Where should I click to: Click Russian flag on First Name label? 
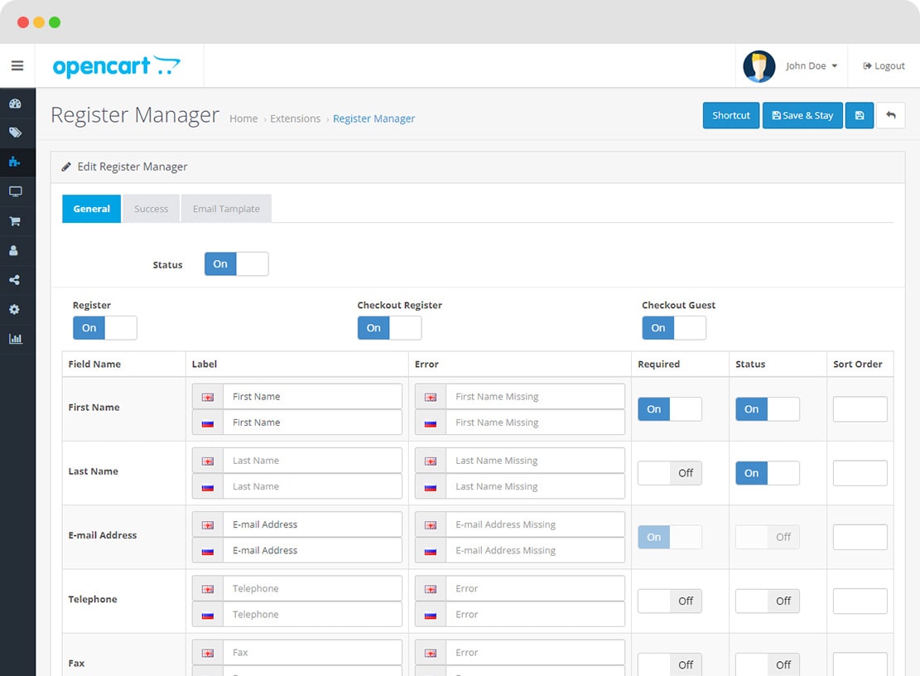click(208, 423)
